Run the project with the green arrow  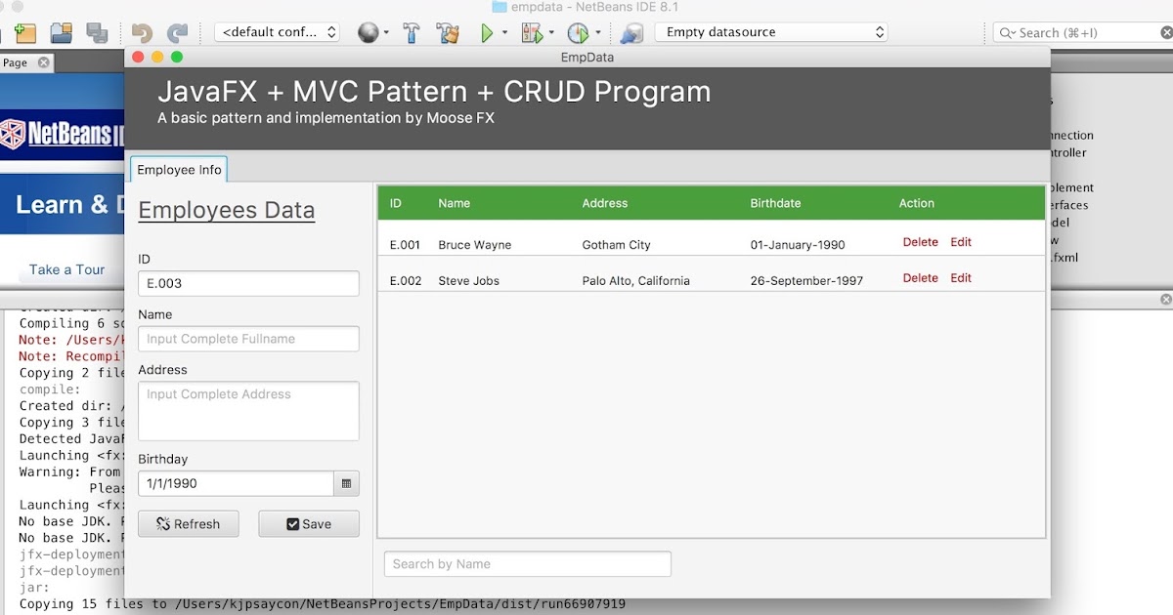488,32
